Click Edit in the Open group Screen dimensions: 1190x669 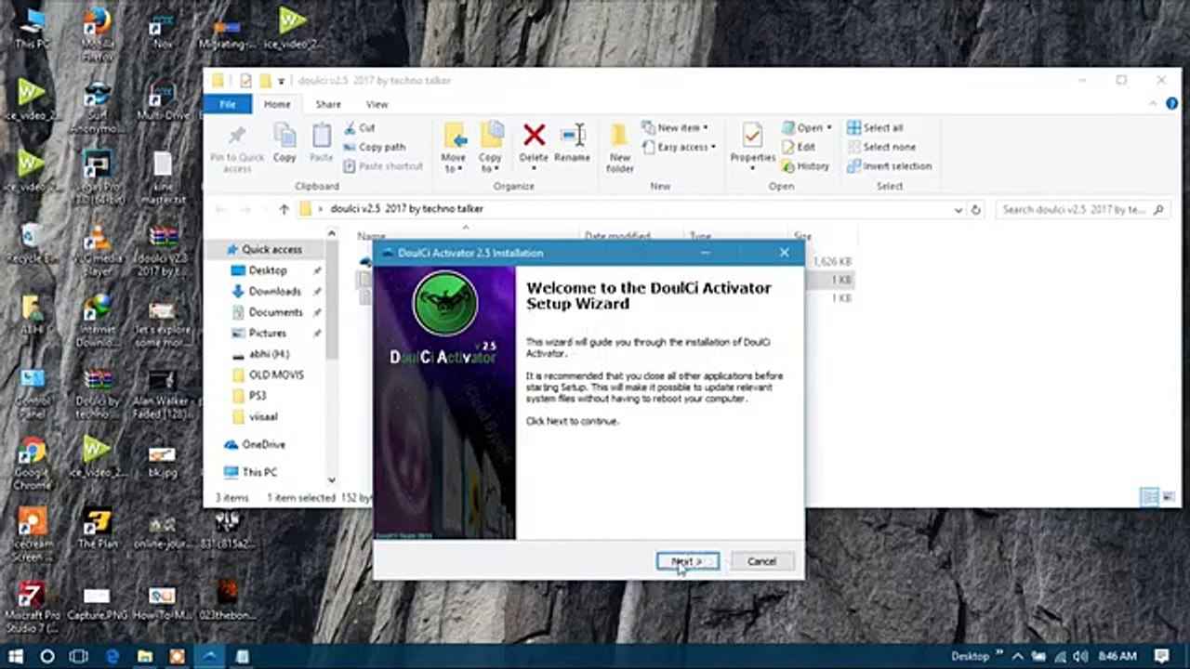point(800,147)
